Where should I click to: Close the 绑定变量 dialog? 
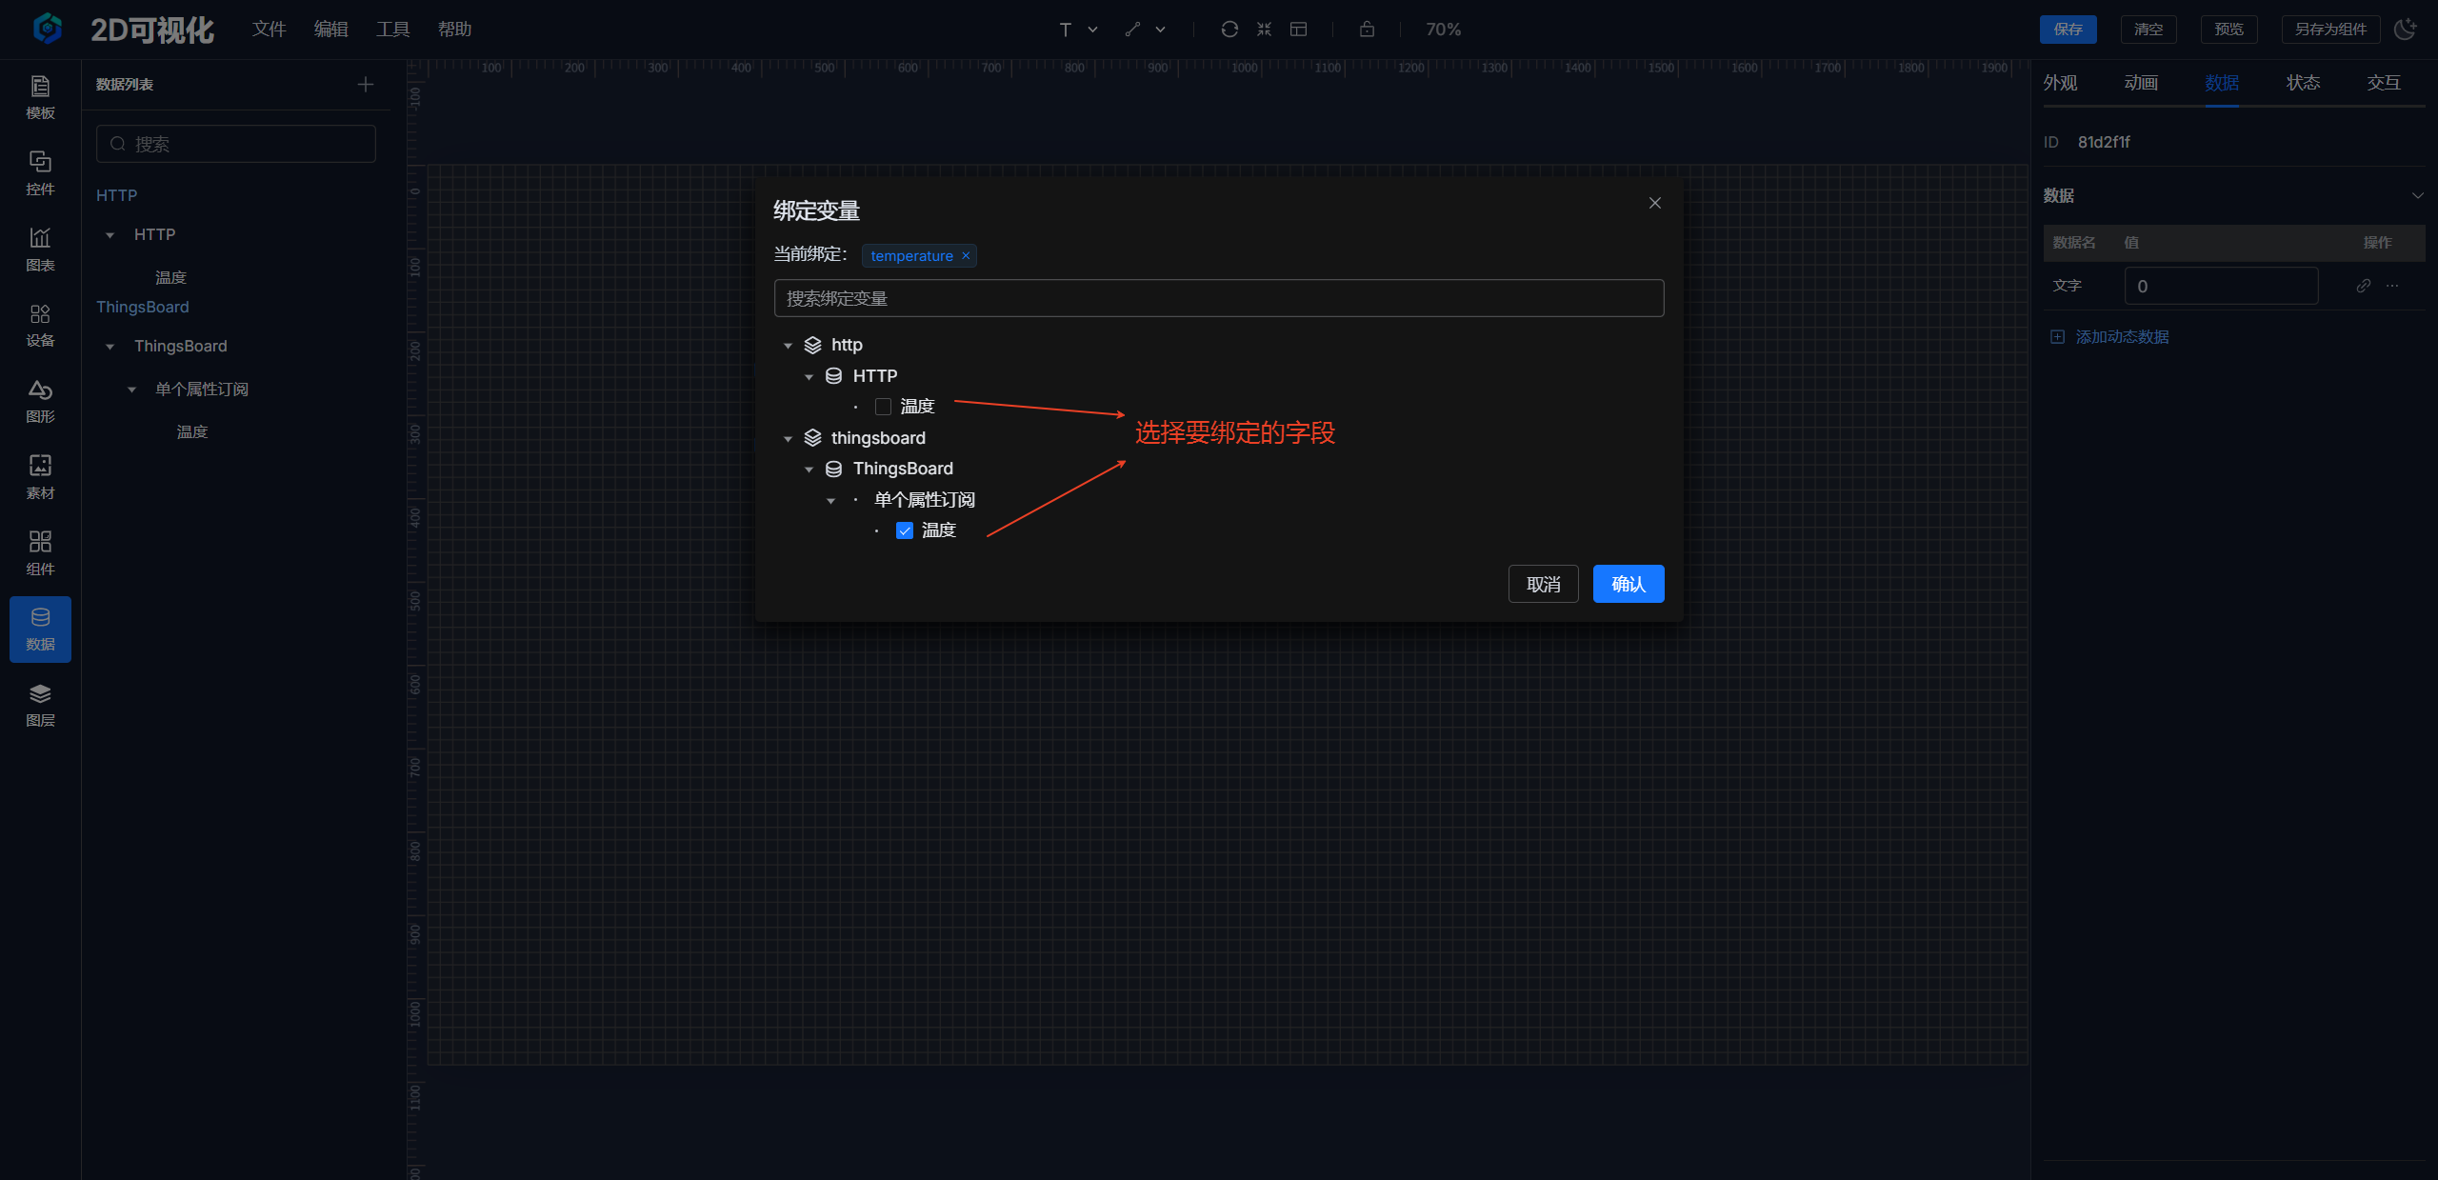coord(1654,203)
